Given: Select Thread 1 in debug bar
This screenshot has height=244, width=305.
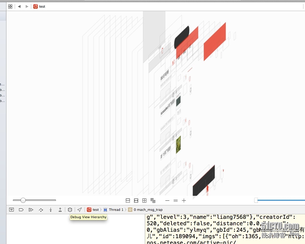Looking at the screenshot, I should tap(113, 210).
